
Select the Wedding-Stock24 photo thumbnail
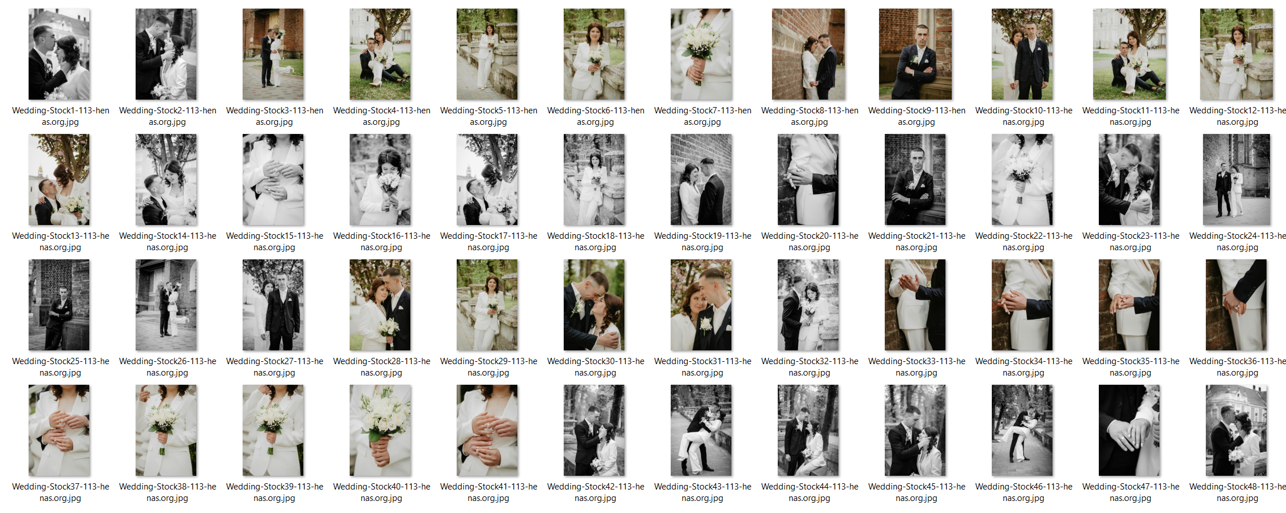[1237, 179]
